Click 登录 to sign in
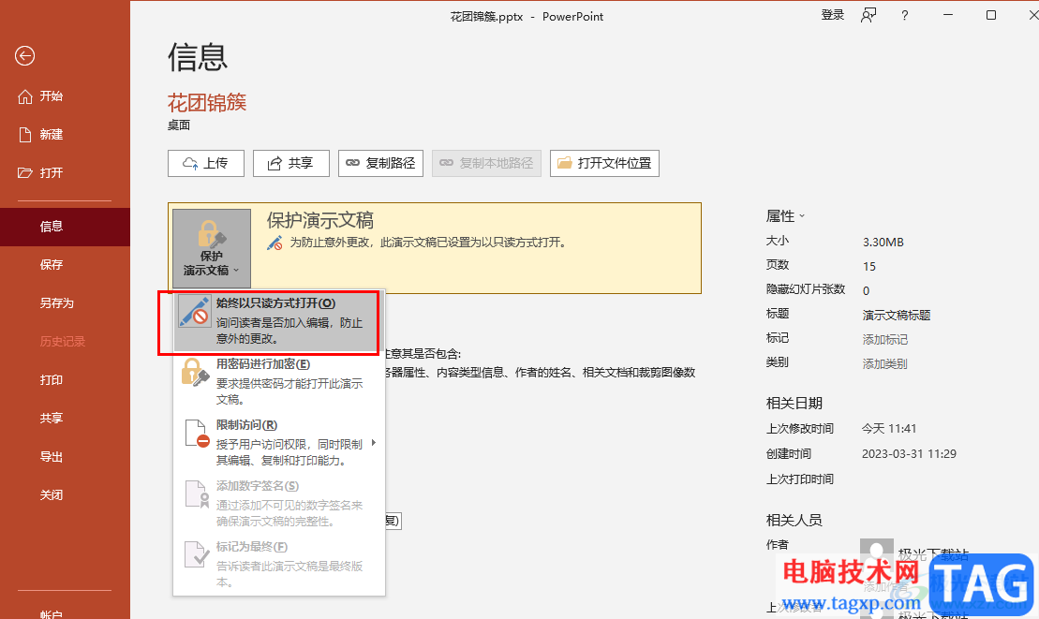The height and width of the screenshot is (619, 1039). (x=832, y=15)
